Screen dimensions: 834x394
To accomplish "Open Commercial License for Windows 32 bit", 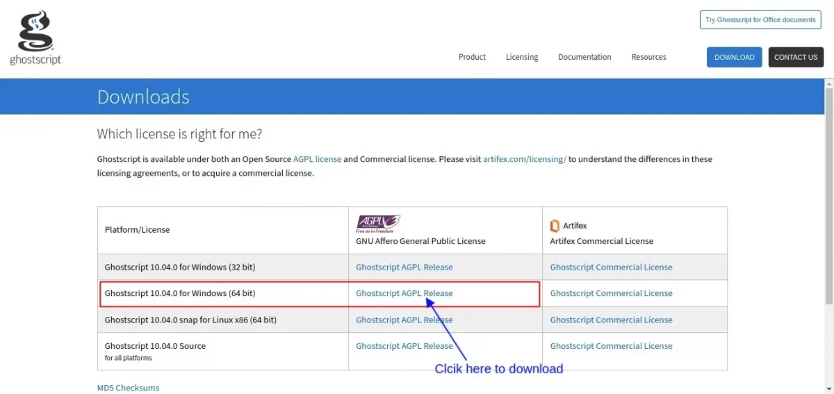I will (x=611, y=267).
